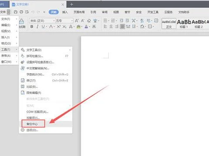This screenshot has width=209, height=156.
Task: Apply the 正文 style thumbnail
Action: click(169, 24)
